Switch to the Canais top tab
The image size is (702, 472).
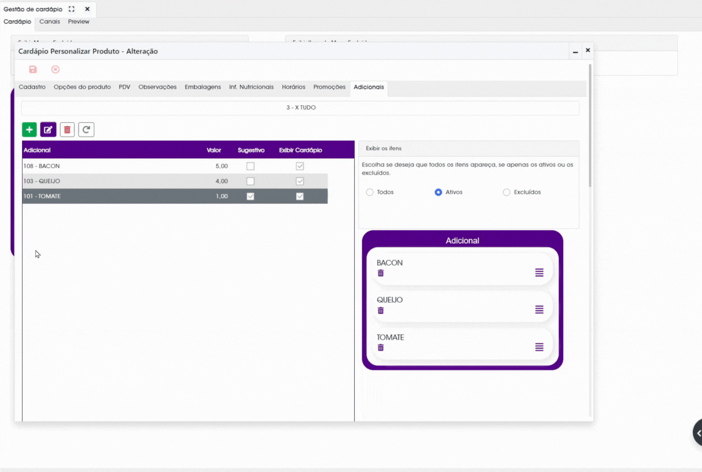[x=49, y=21]
